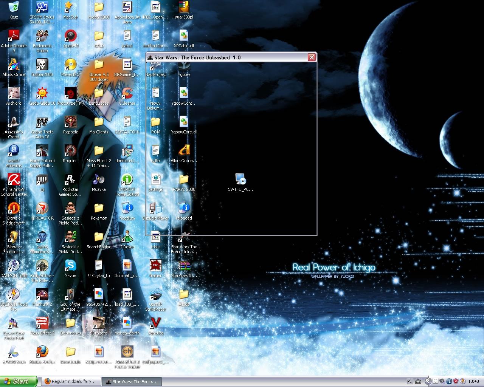Open the IDoser 4.5 300 doses folder
Viewport: 484px width, 387px height.
click(99, 70)
